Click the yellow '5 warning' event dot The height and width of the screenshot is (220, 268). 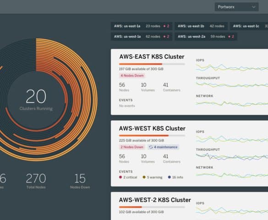coord(144,177)
